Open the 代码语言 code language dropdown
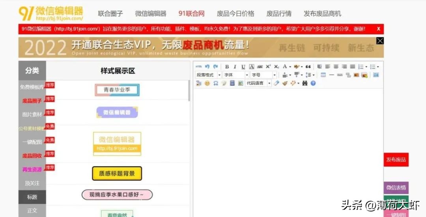Image resolution: width=426 pixels, height=217 pixels. point(258,83)
